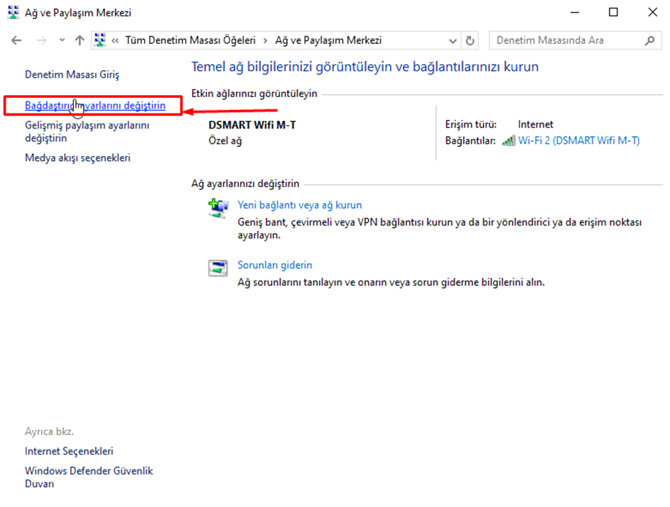Click the DSMART Wifi M-T network name
This screenshot has height=507, width=670.
[x=252, y=125]
